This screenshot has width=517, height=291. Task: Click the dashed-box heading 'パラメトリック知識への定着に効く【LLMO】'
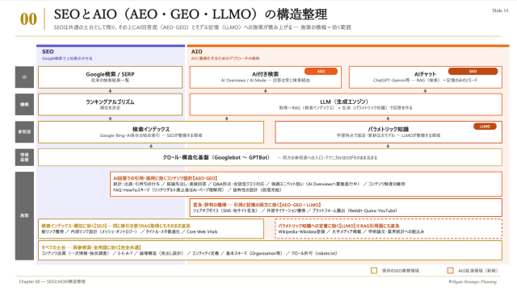[x=338, y=226]
